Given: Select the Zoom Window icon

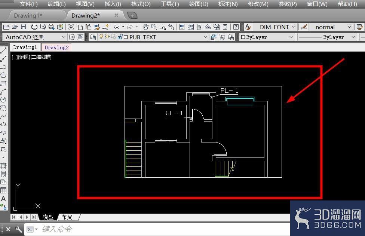Looking at the screenshot, I should (x=162, y=27).
